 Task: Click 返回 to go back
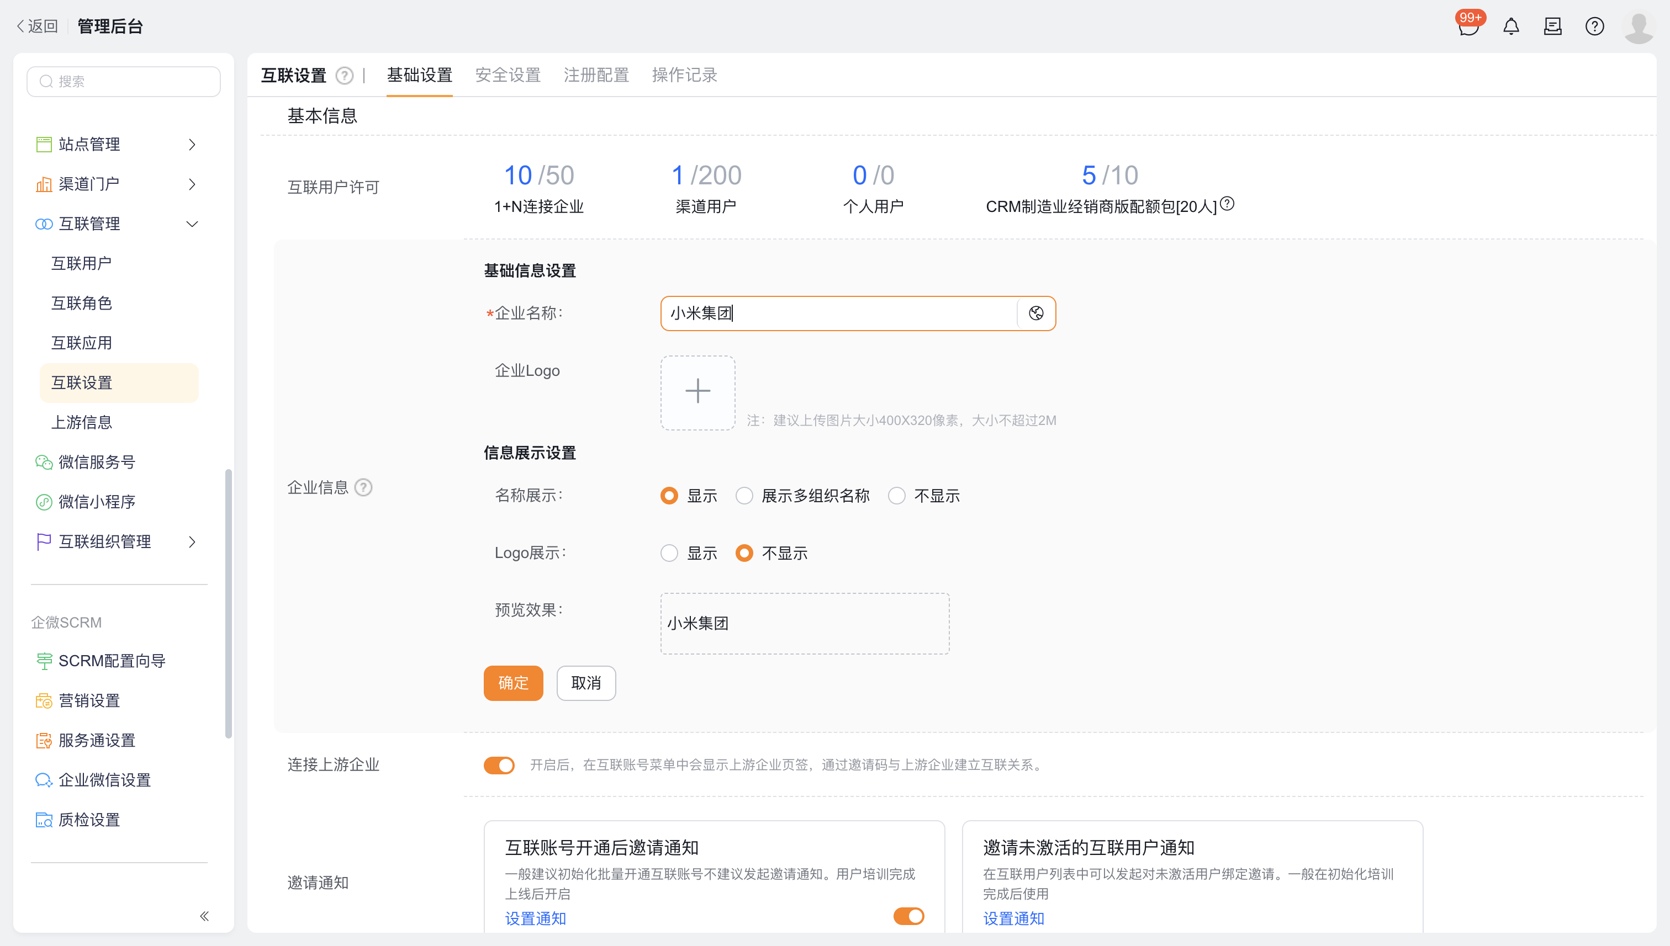[37, 26]
